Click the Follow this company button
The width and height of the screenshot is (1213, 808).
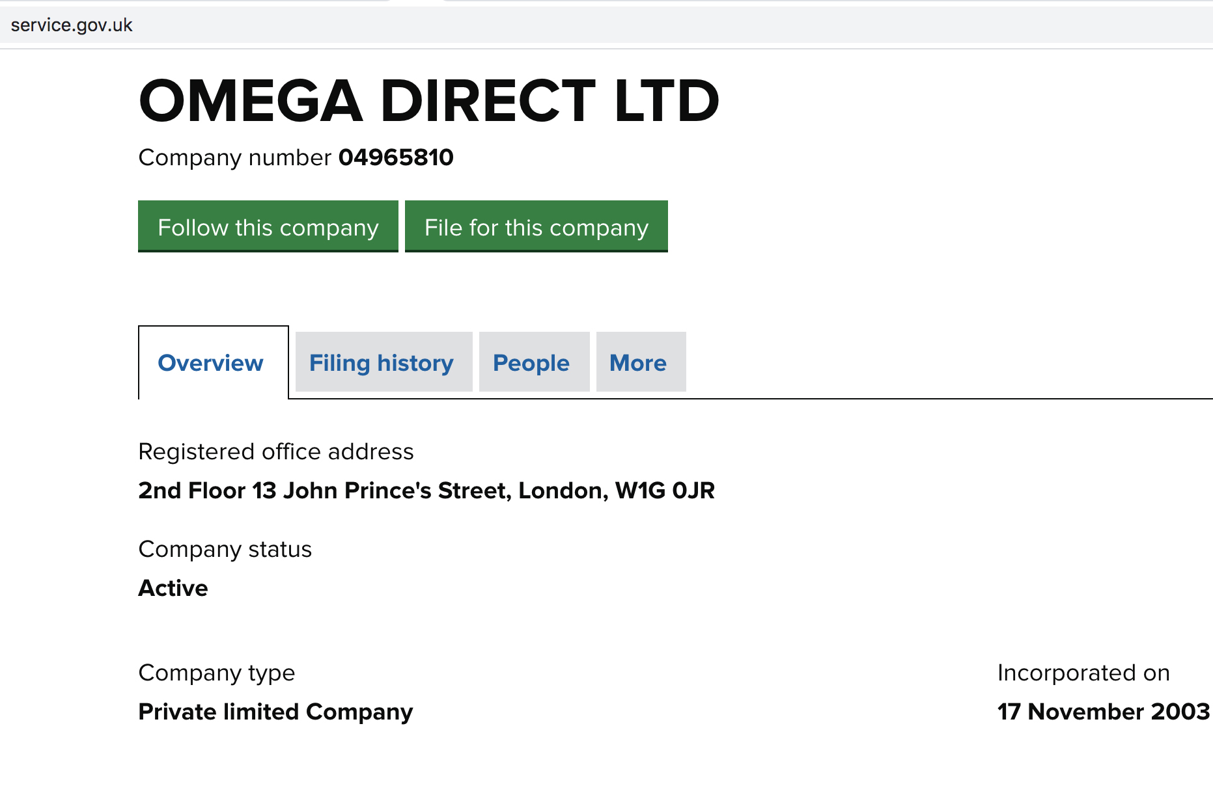(268, 227)
